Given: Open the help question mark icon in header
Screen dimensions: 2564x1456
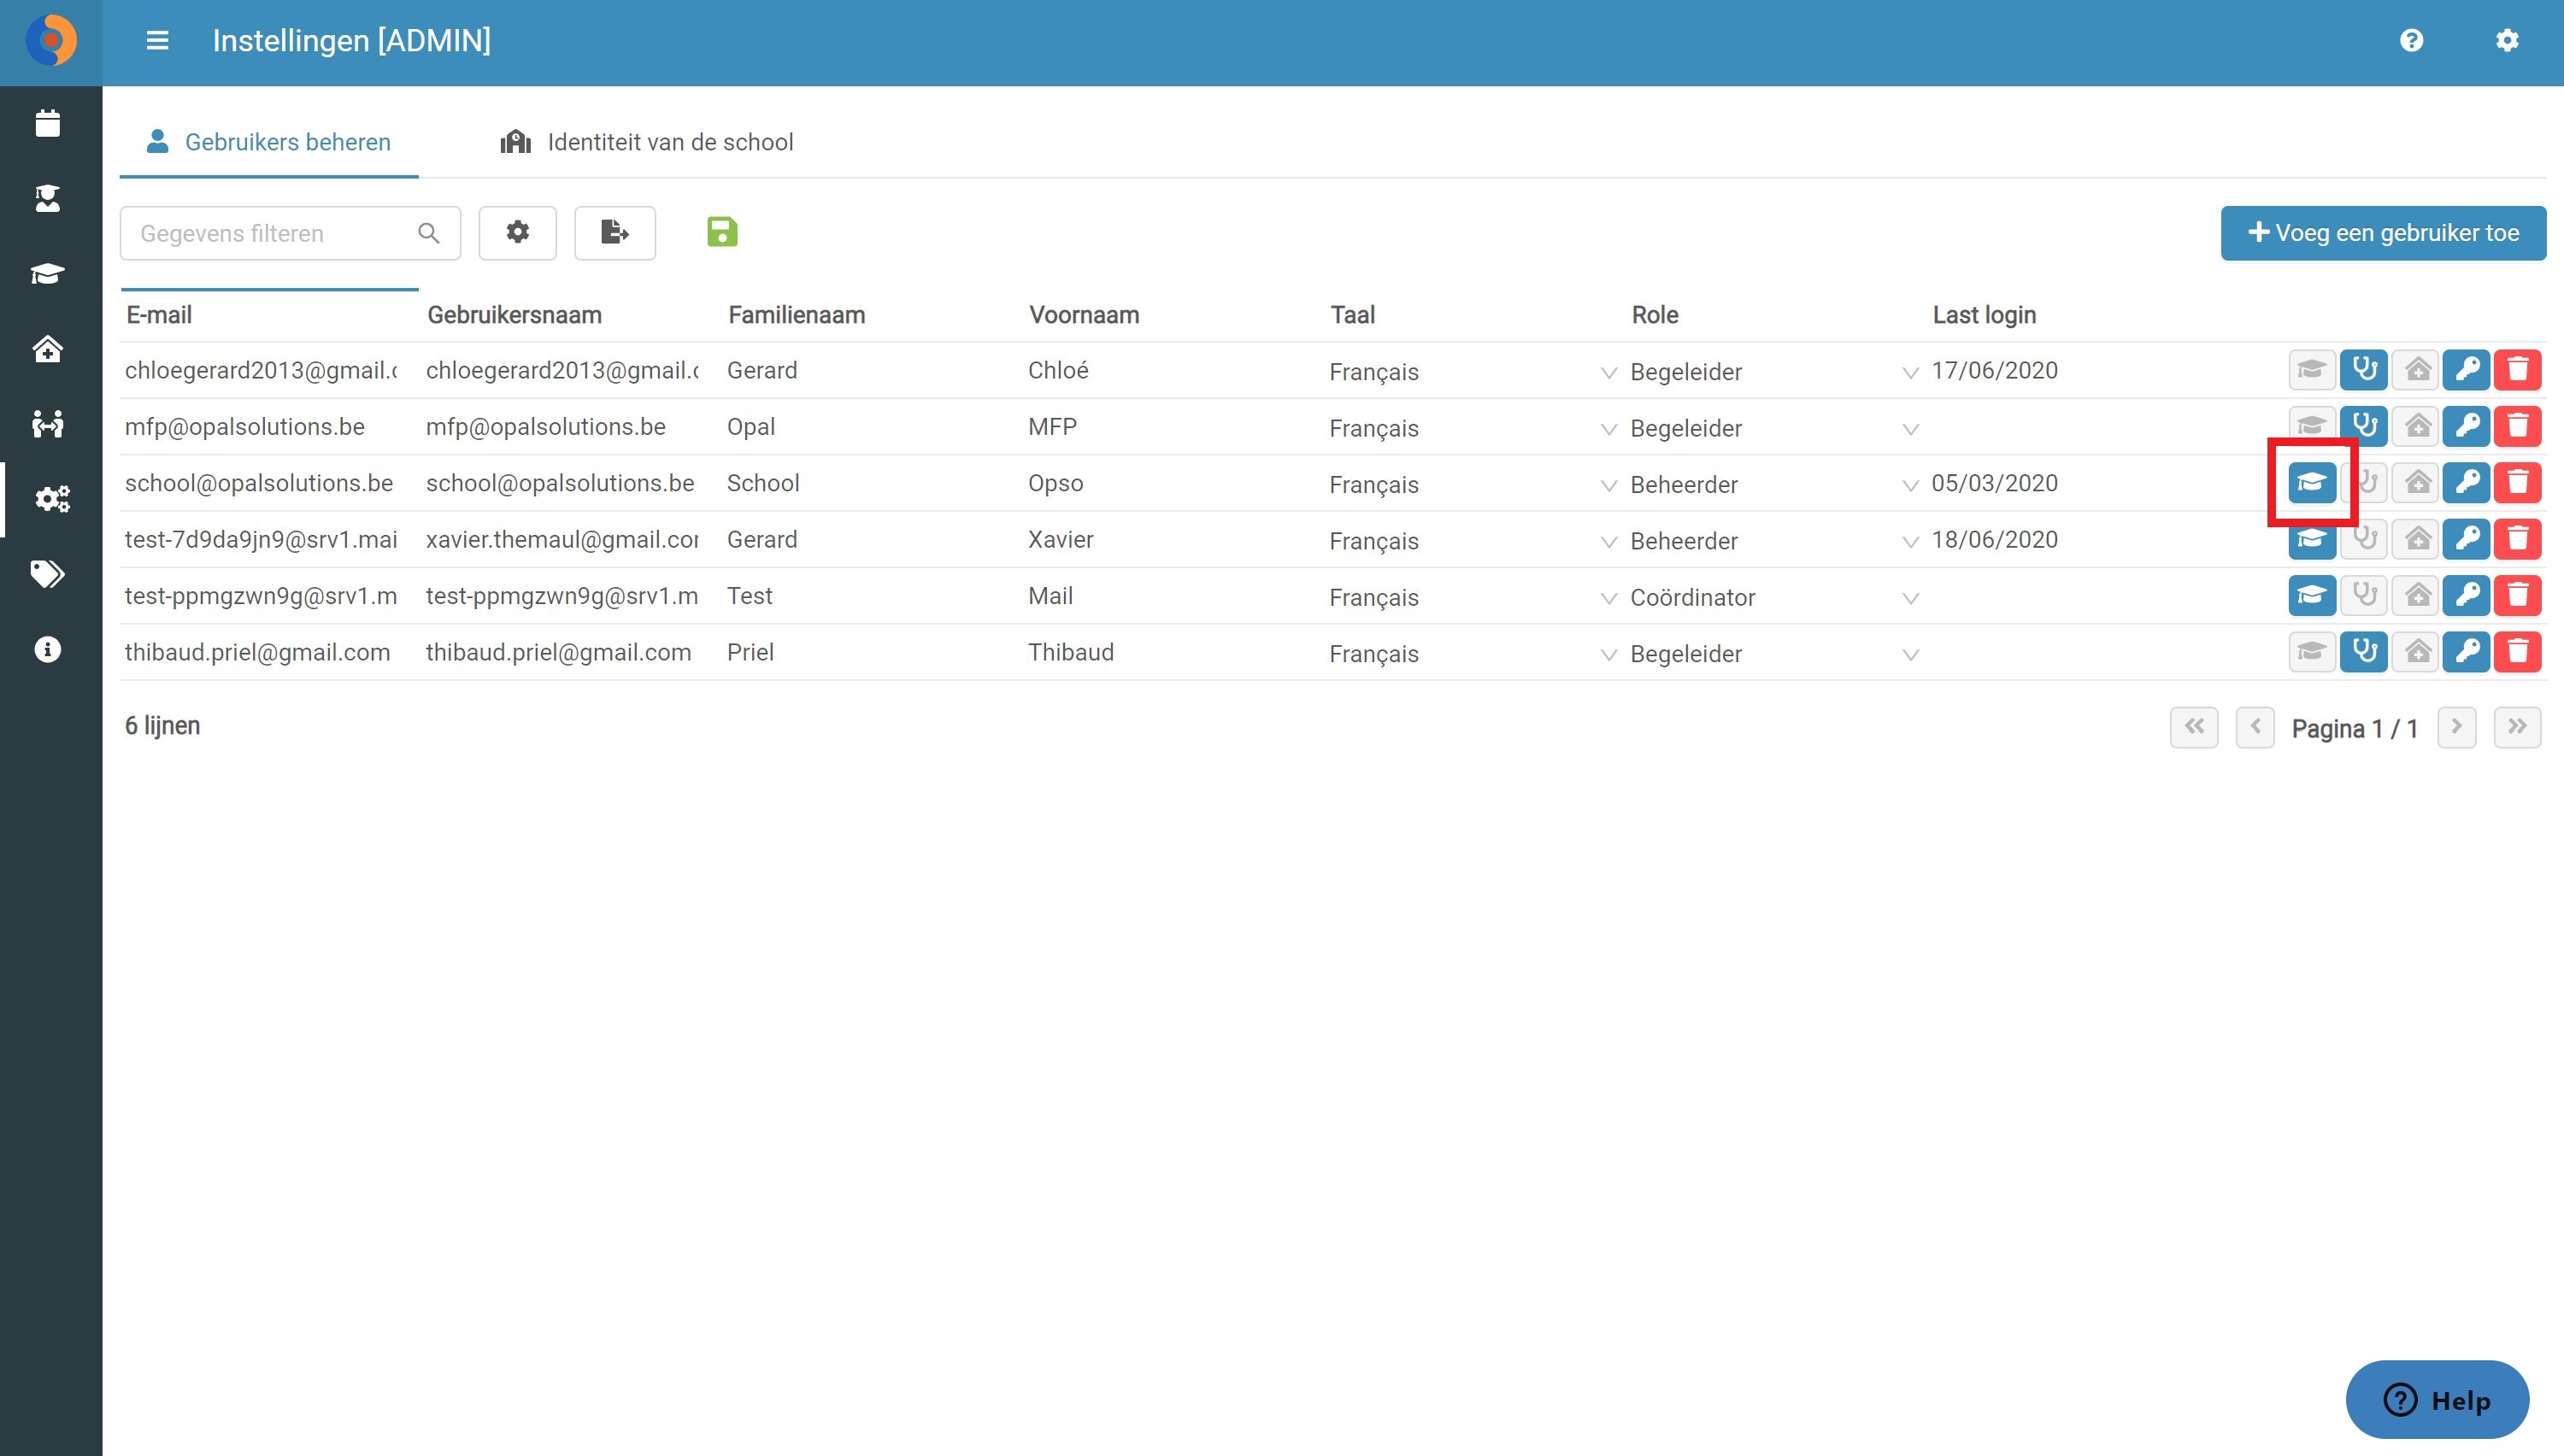Looking at the screenshot, I should 2411,41.
